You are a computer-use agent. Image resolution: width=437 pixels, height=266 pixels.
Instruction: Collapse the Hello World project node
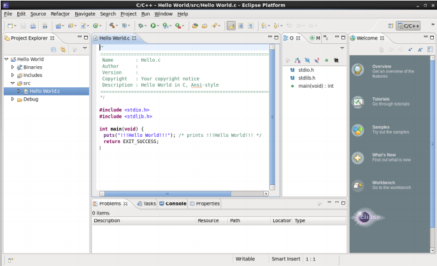point(6,59)
